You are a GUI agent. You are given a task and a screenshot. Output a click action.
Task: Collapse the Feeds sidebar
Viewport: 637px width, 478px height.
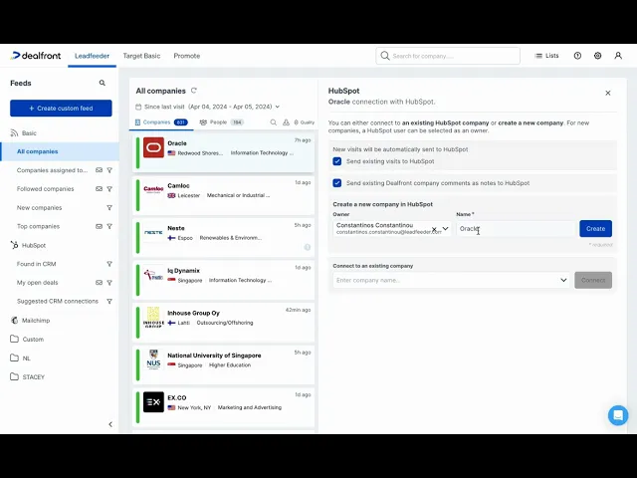click(110, 424)
